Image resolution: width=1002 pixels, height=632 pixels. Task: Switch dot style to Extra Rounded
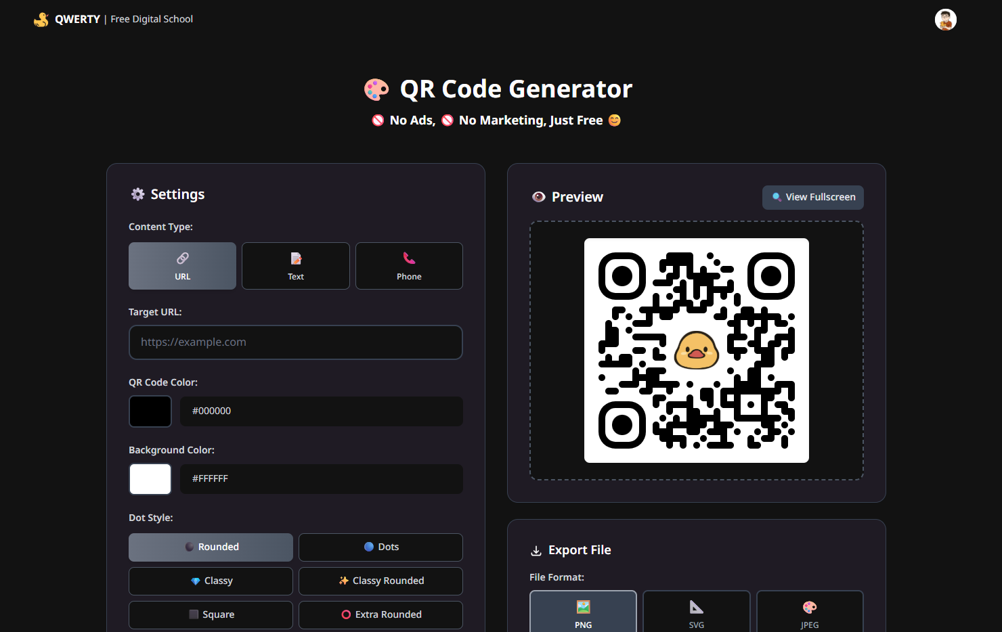click(x=380, y=614)
